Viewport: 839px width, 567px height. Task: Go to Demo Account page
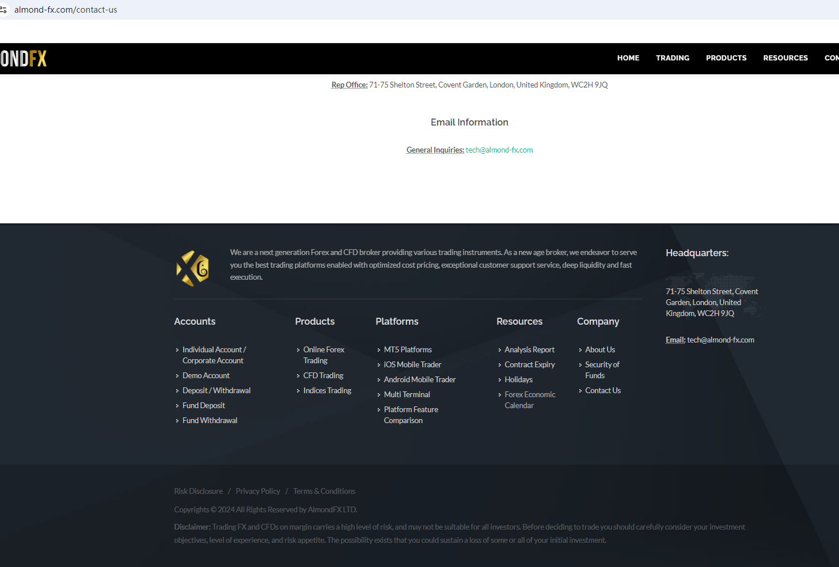pyautogui.click(x=206, y=376)
